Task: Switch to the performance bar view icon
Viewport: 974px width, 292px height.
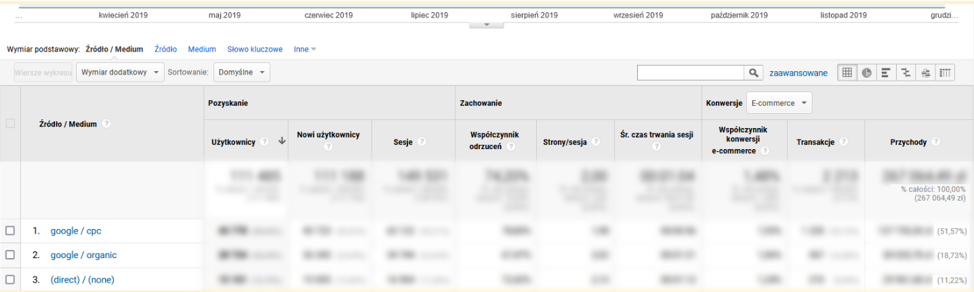Action: [x=885, y=72]
